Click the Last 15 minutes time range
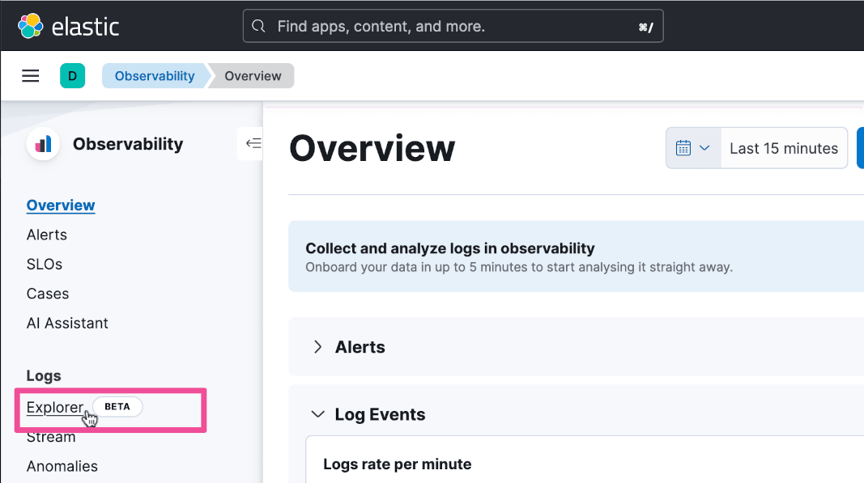This screenshot has width=864, height=483. tap(783, 148)
